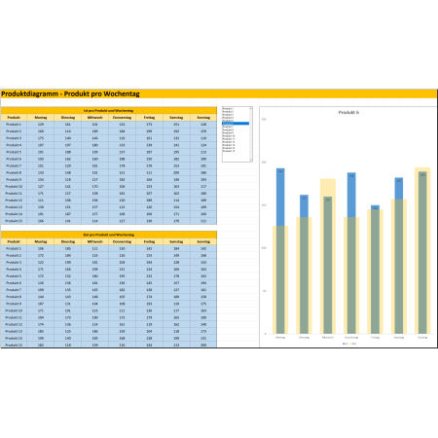Click the Montag header in the Soll table
Viewport: 438px width, 438px height.
pos(41,241)
